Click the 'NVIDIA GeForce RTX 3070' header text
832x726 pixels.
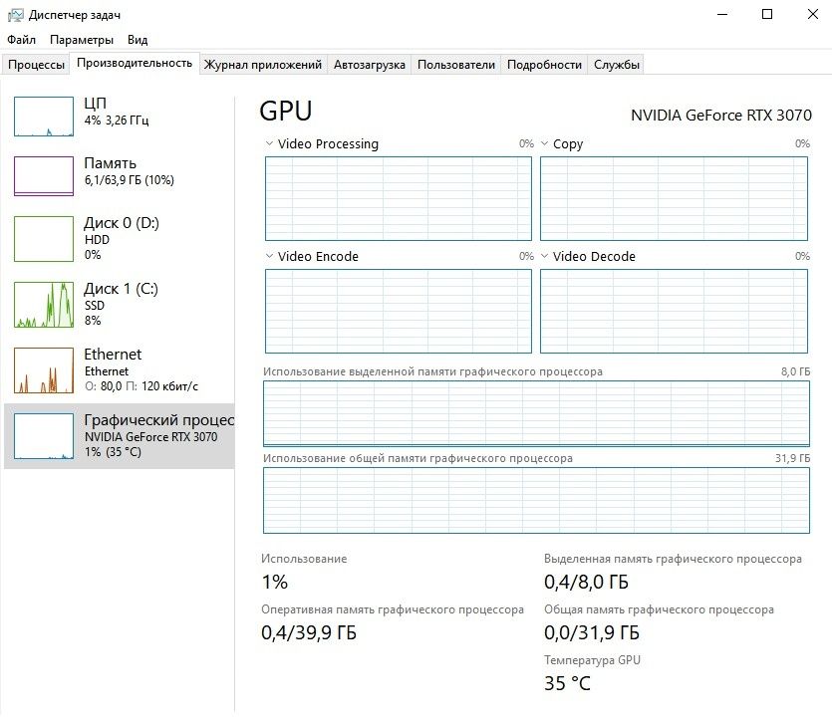721,116
